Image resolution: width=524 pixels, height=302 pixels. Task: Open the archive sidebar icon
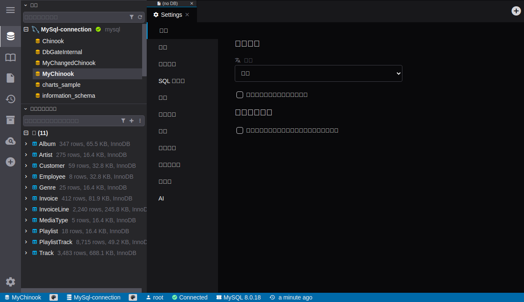pyautogui.click(x=10, y=120)
